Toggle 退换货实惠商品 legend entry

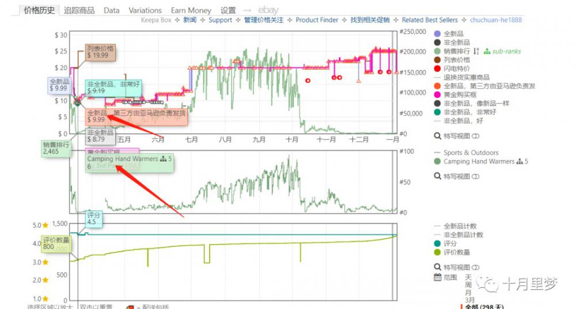[x=462, y=78]
